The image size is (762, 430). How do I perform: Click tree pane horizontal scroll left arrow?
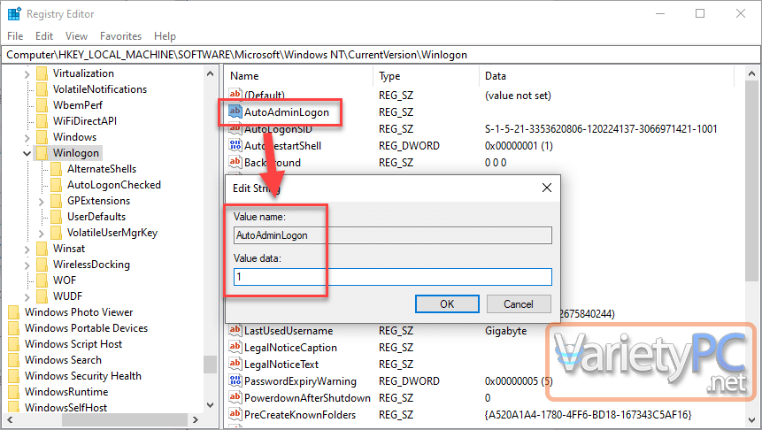pos(9,419)
